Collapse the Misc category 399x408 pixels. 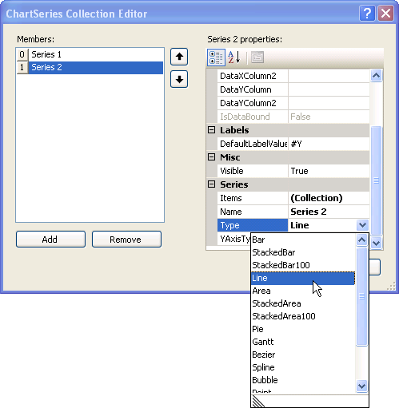click(211, 157)
